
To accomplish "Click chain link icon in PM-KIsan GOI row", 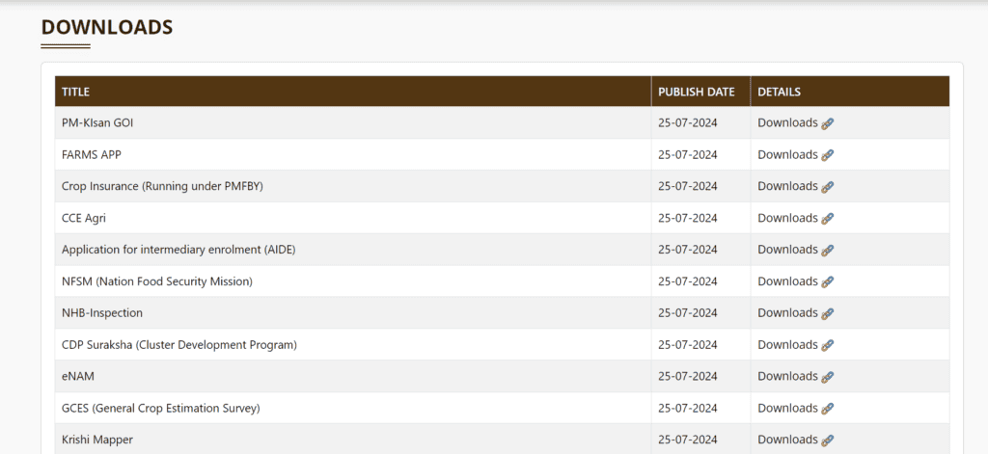I will 827,124.
